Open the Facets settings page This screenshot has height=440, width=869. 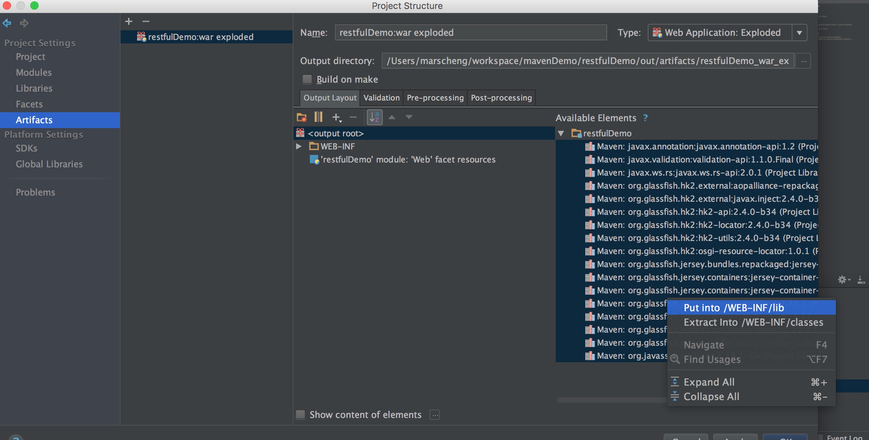pos(29,104)
